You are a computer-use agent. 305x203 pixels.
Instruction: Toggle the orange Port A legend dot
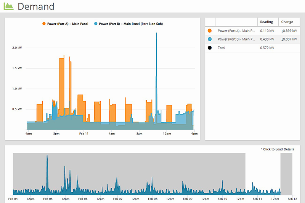44,24
